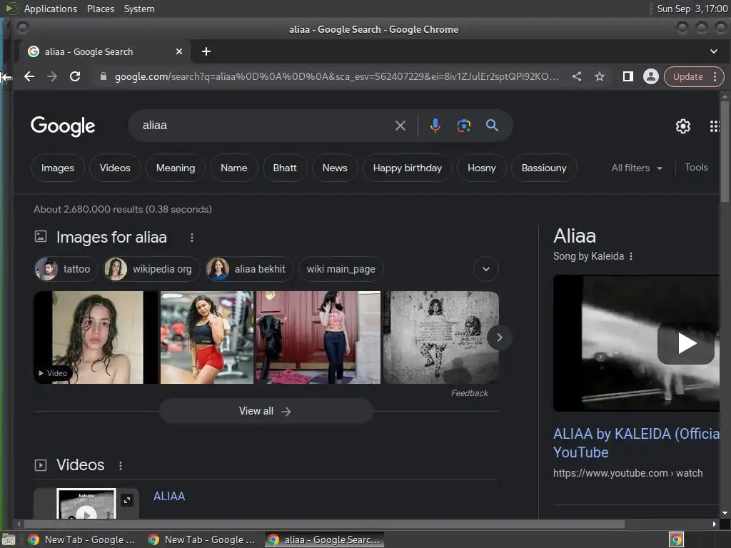Open the tab search dropdown arrow
This screenshot has width=731, height=548.
click(x=714, y=51)
